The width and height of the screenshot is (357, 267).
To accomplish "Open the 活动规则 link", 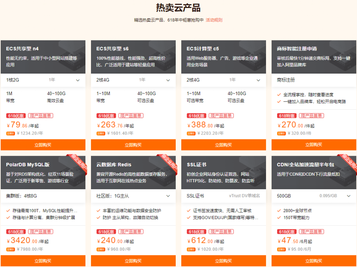I will click(x=214, y=20).
